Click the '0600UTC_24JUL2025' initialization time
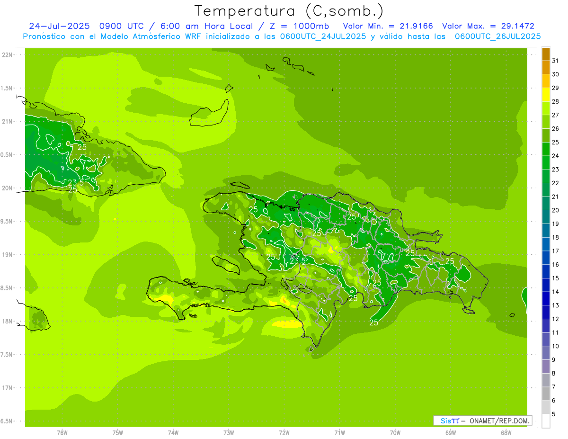The image size is (568, 439). (323, 36)
